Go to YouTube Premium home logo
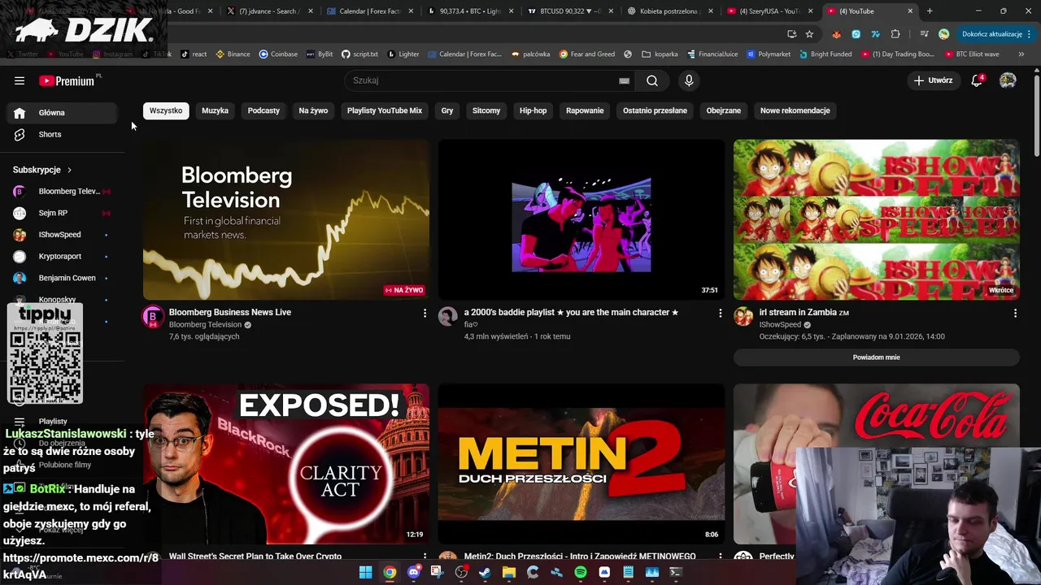Image resolution: width=1041 pixels, height=585 pixels. [68, 80]
